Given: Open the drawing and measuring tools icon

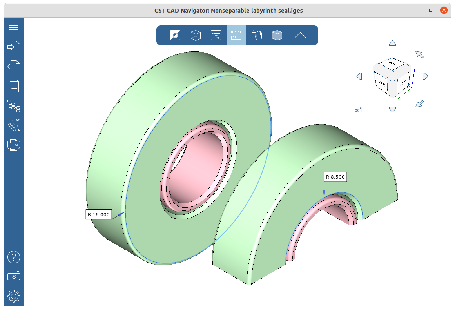Looking at the screenshot, I should [14, 125].
